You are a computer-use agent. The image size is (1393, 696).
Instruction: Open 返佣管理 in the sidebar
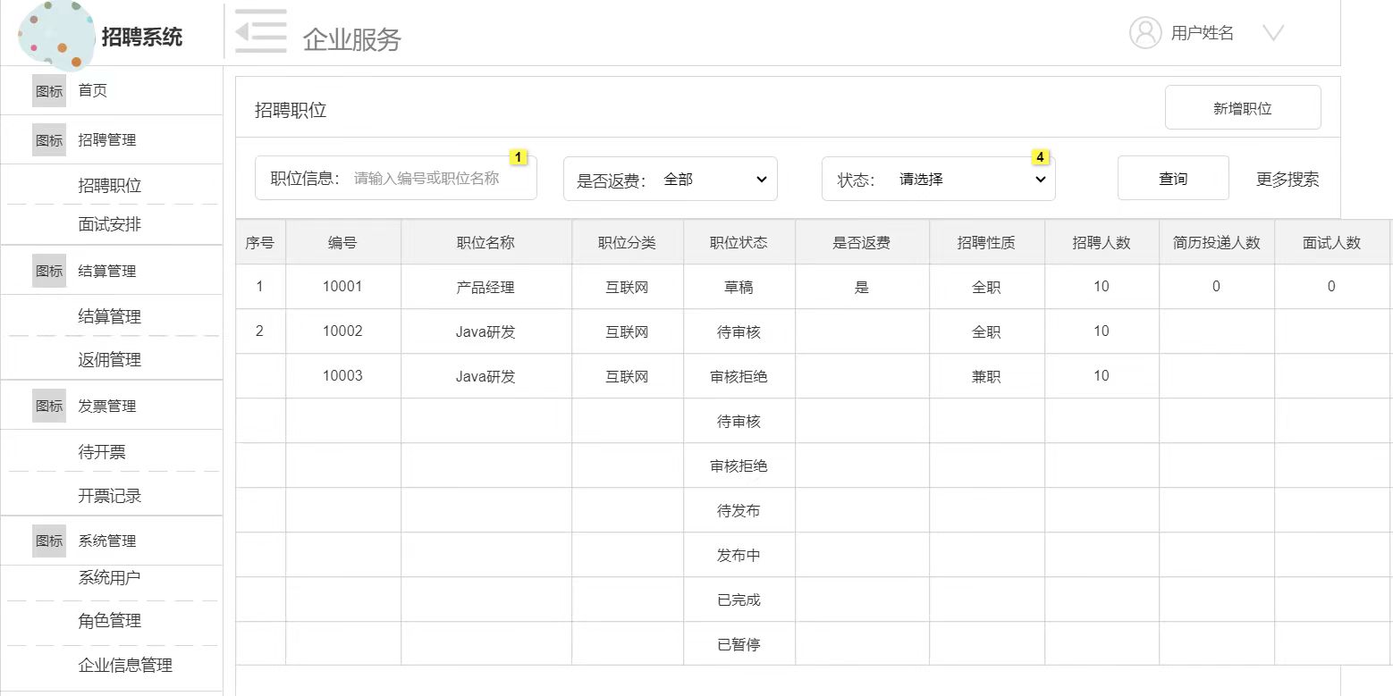click(x=111, y=359)
